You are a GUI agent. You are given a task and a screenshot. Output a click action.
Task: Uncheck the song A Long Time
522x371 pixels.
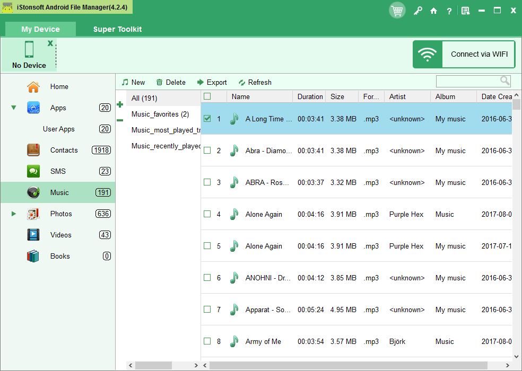[x=206, y=119]
